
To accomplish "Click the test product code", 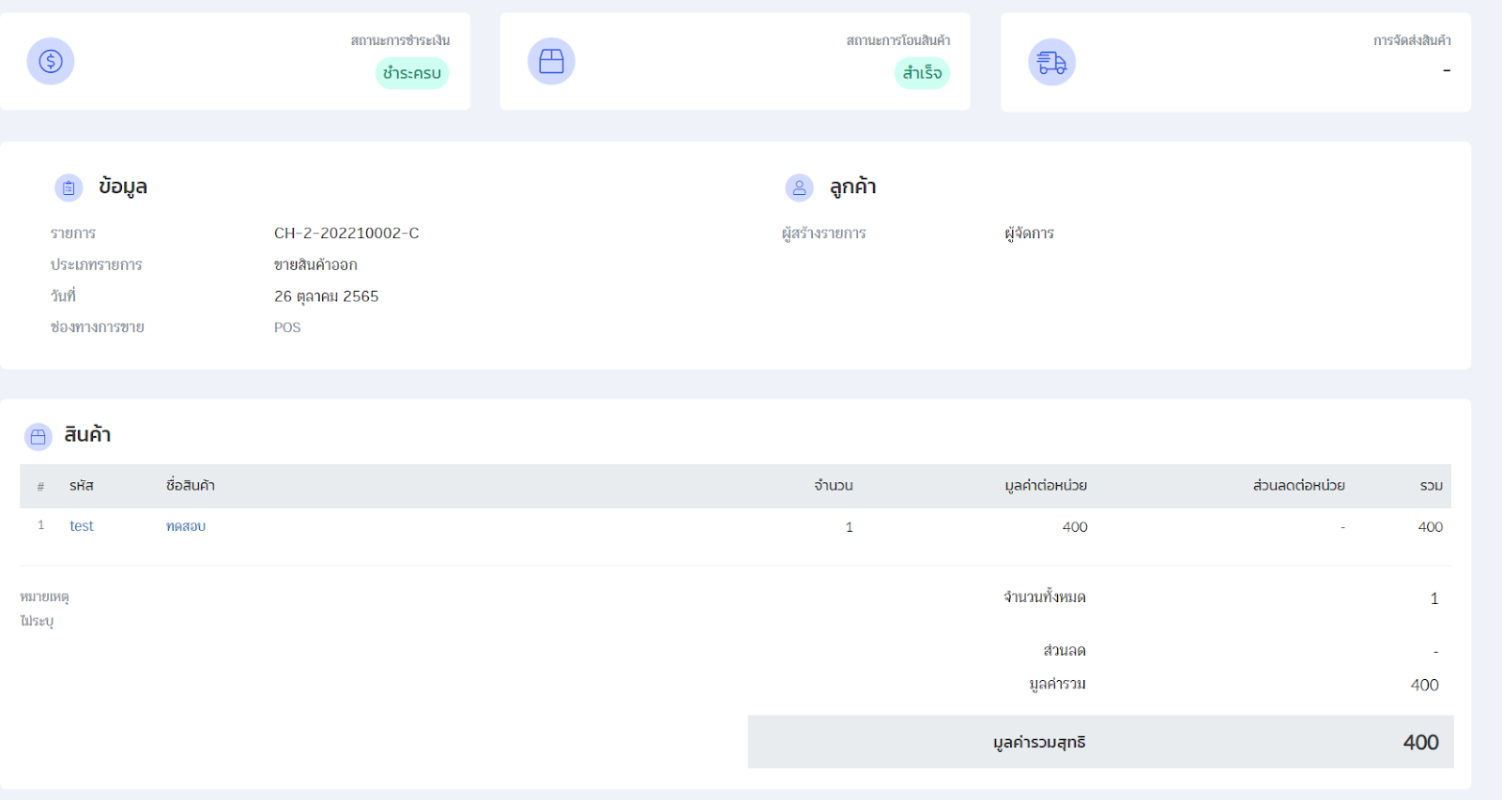I will pyautogui.click(x=82, y=526).
